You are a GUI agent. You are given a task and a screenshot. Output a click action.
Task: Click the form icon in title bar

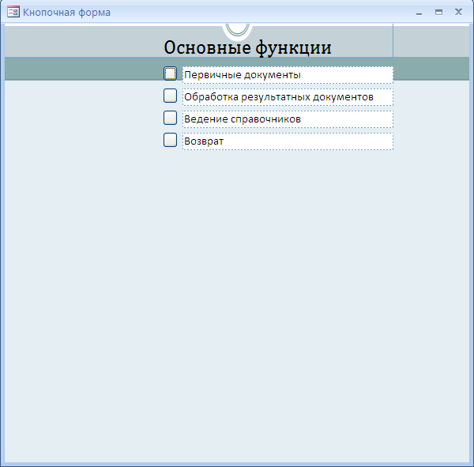[13, 12]
